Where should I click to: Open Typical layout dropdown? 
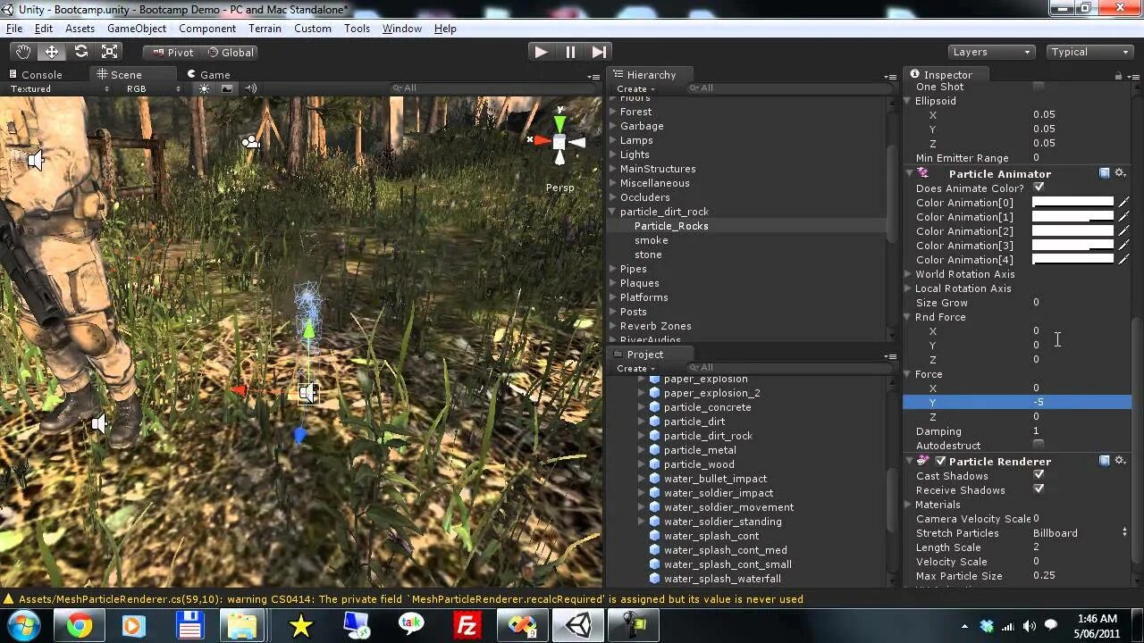1089,52
